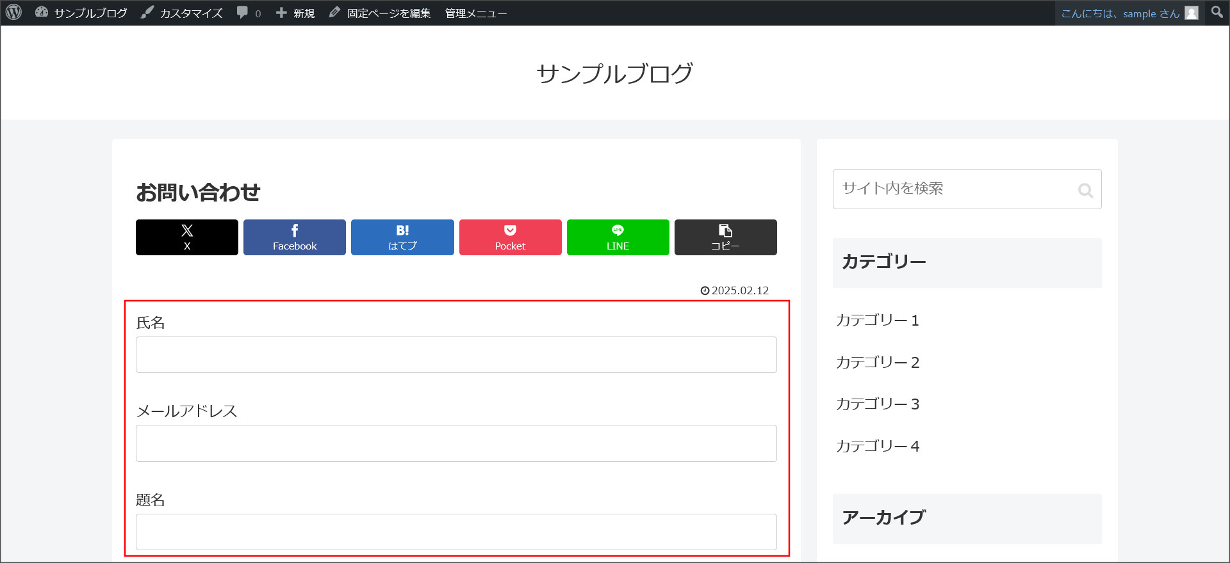1230x563 pixels.
Task: Open the サンプルブログ dashboard menu
Action: (x=82, y=13)
